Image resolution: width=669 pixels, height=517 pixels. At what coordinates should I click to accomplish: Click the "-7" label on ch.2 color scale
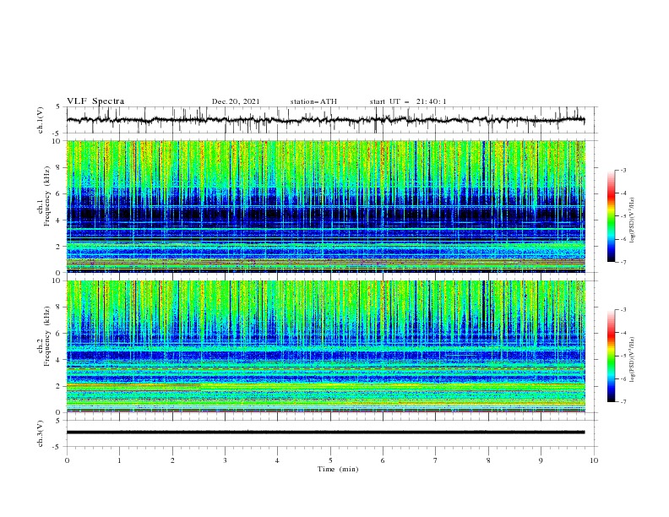(623, 402)
